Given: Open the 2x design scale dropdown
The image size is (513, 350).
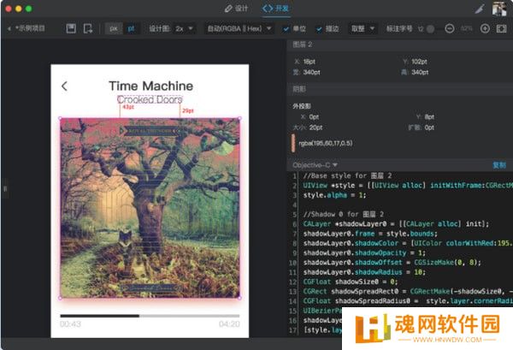Looking at the screenshot, I should [x=183, y=28].
